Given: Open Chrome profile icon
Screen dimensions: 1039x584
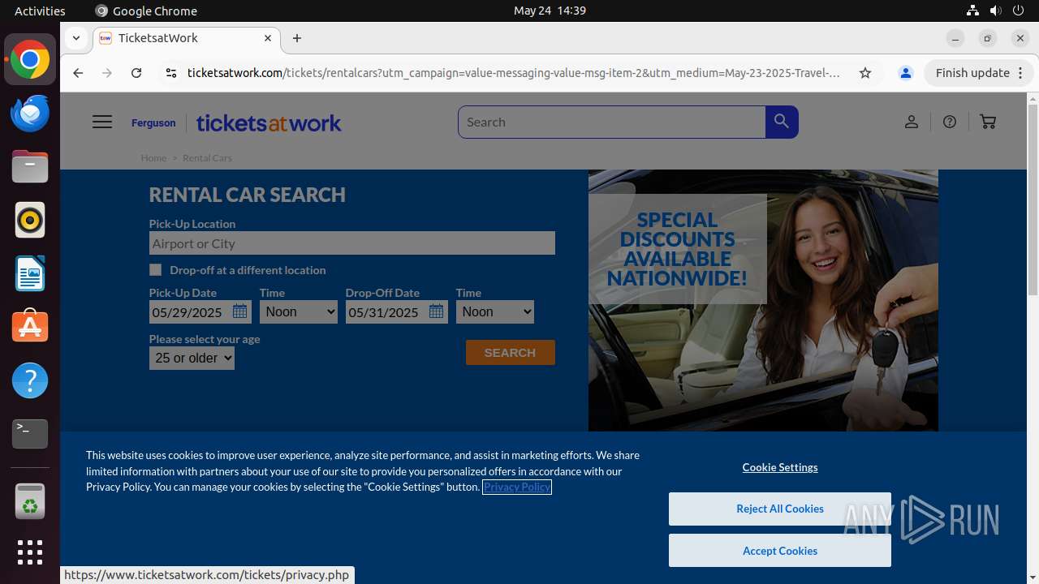Looking at the screenshot, I should (x=906, y=73).
